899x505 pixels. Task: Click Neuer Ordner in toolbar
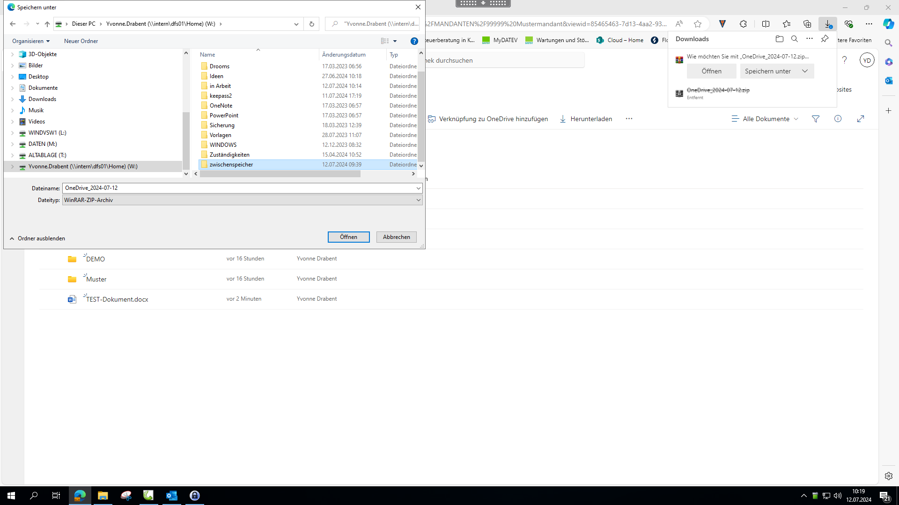click(x=81, y=41)
